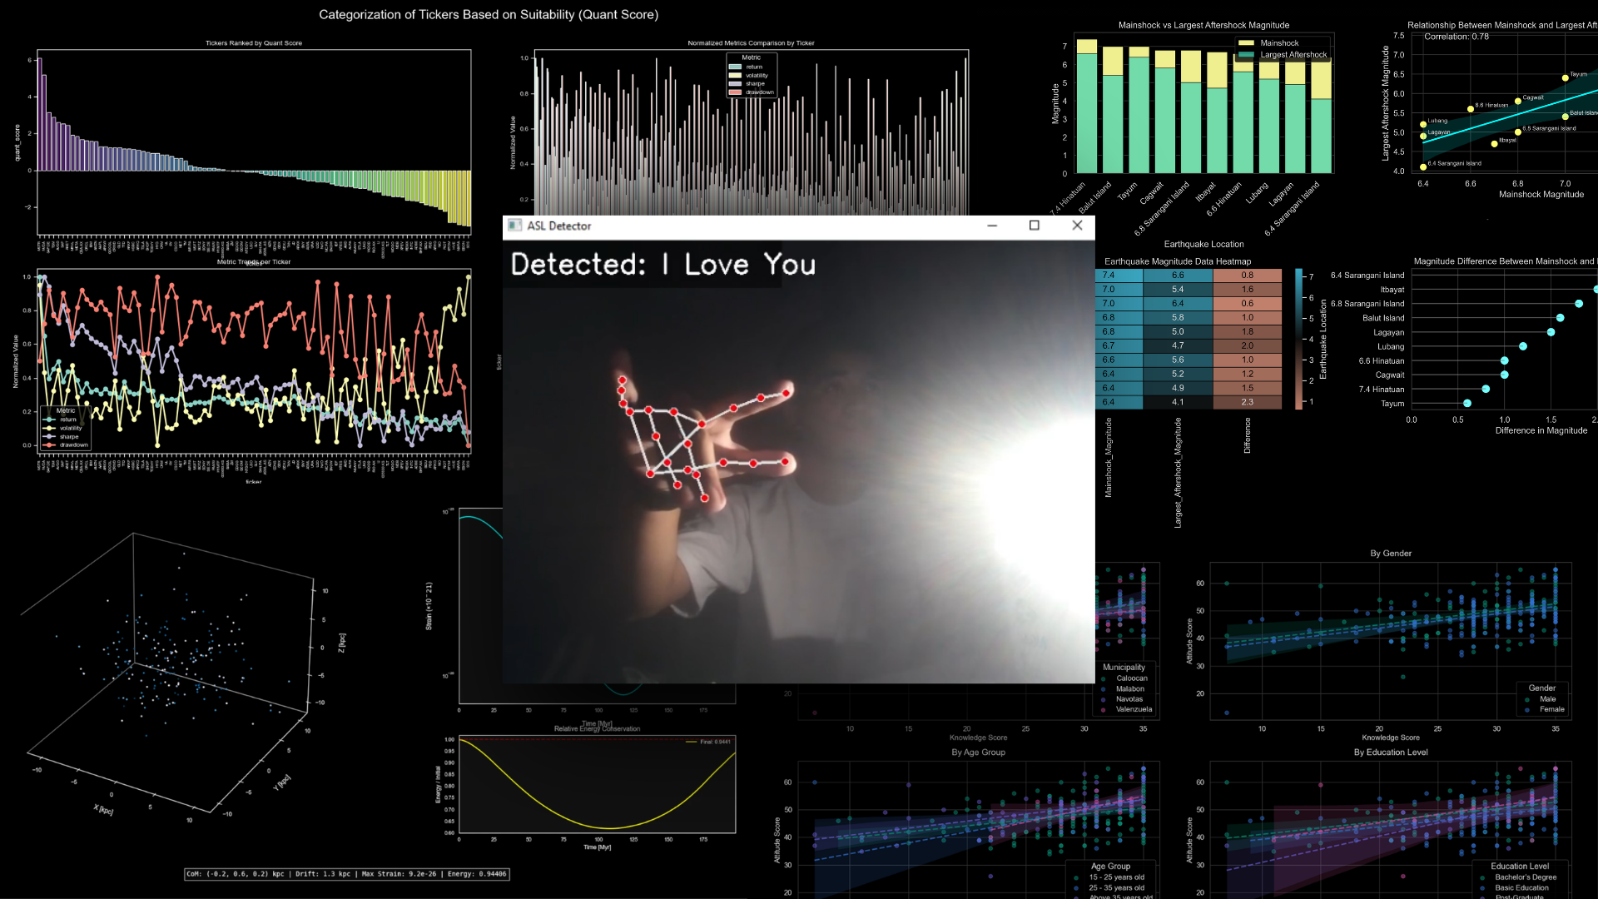This screenshot has height=899, width=1598.
Task: Click the heatmap color scale bar
Action: coord(1299,339)
